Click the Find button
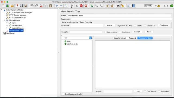The height and width of the screenshot is (98, 174). pyautogui.click(x=138, y=91)
